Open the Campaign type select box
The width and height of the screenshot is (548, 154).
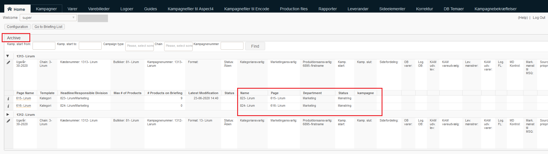(140, 46)
